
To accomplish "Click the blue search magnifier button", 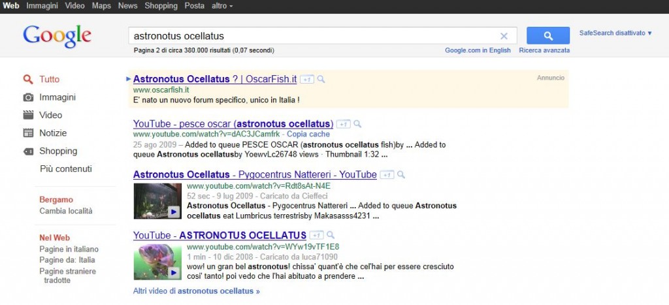I will coord(548,35).
